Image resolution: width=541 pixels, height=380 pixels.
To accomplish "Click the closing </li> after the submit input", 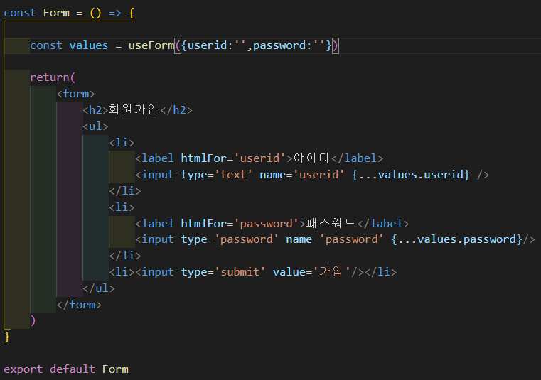I will [x=381, y=272].
